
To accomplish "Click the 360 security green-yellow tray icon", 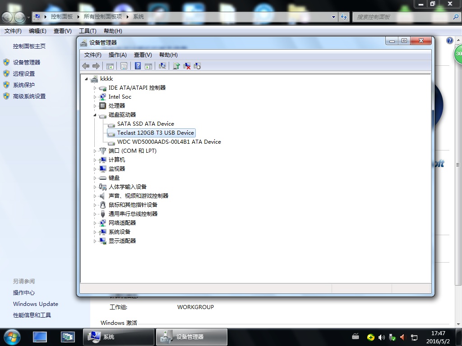I will point(371,337).
